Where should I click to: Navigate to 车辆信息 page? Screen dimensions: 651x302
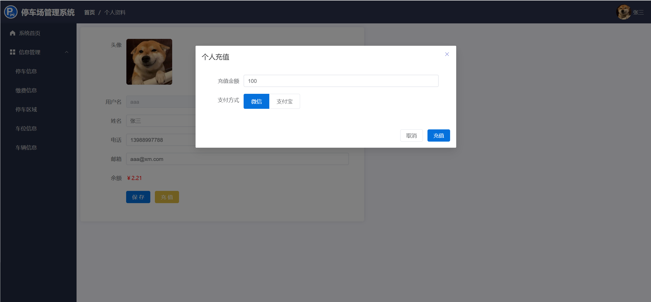26,147
